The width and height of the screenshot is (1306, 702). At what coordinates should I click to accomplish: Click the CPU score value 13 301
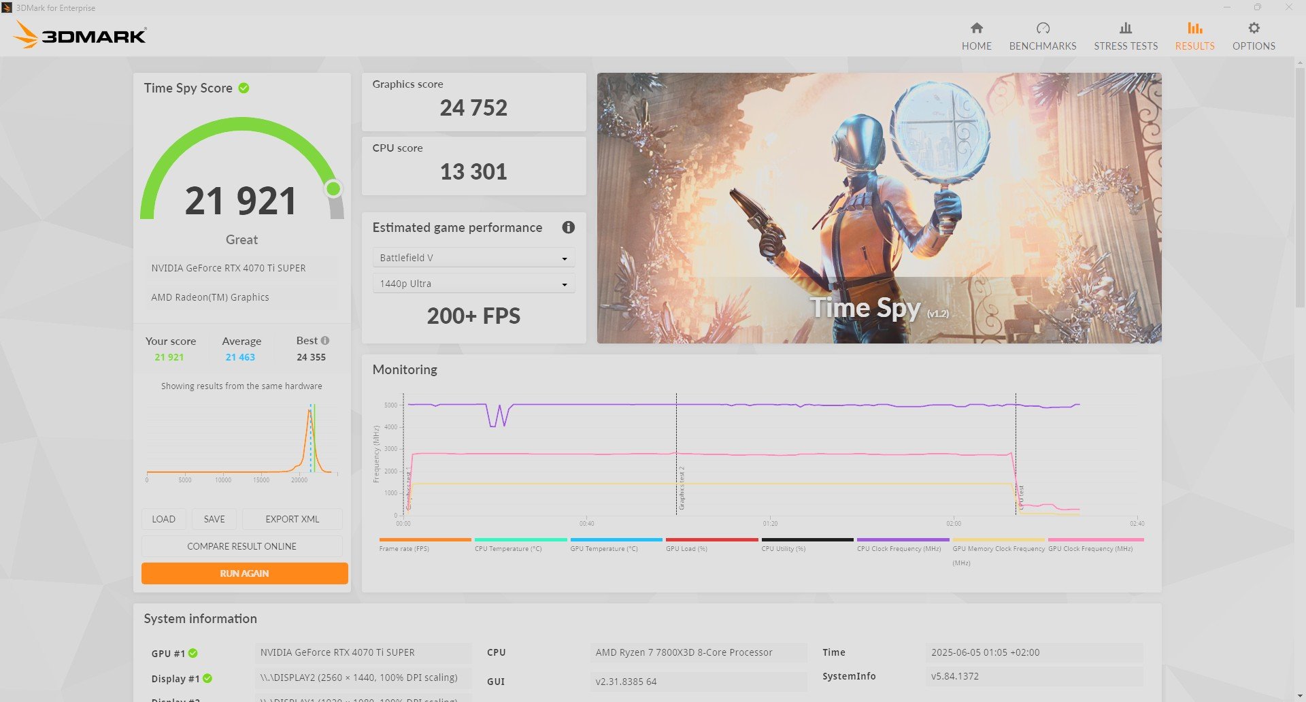pos(473,171)
